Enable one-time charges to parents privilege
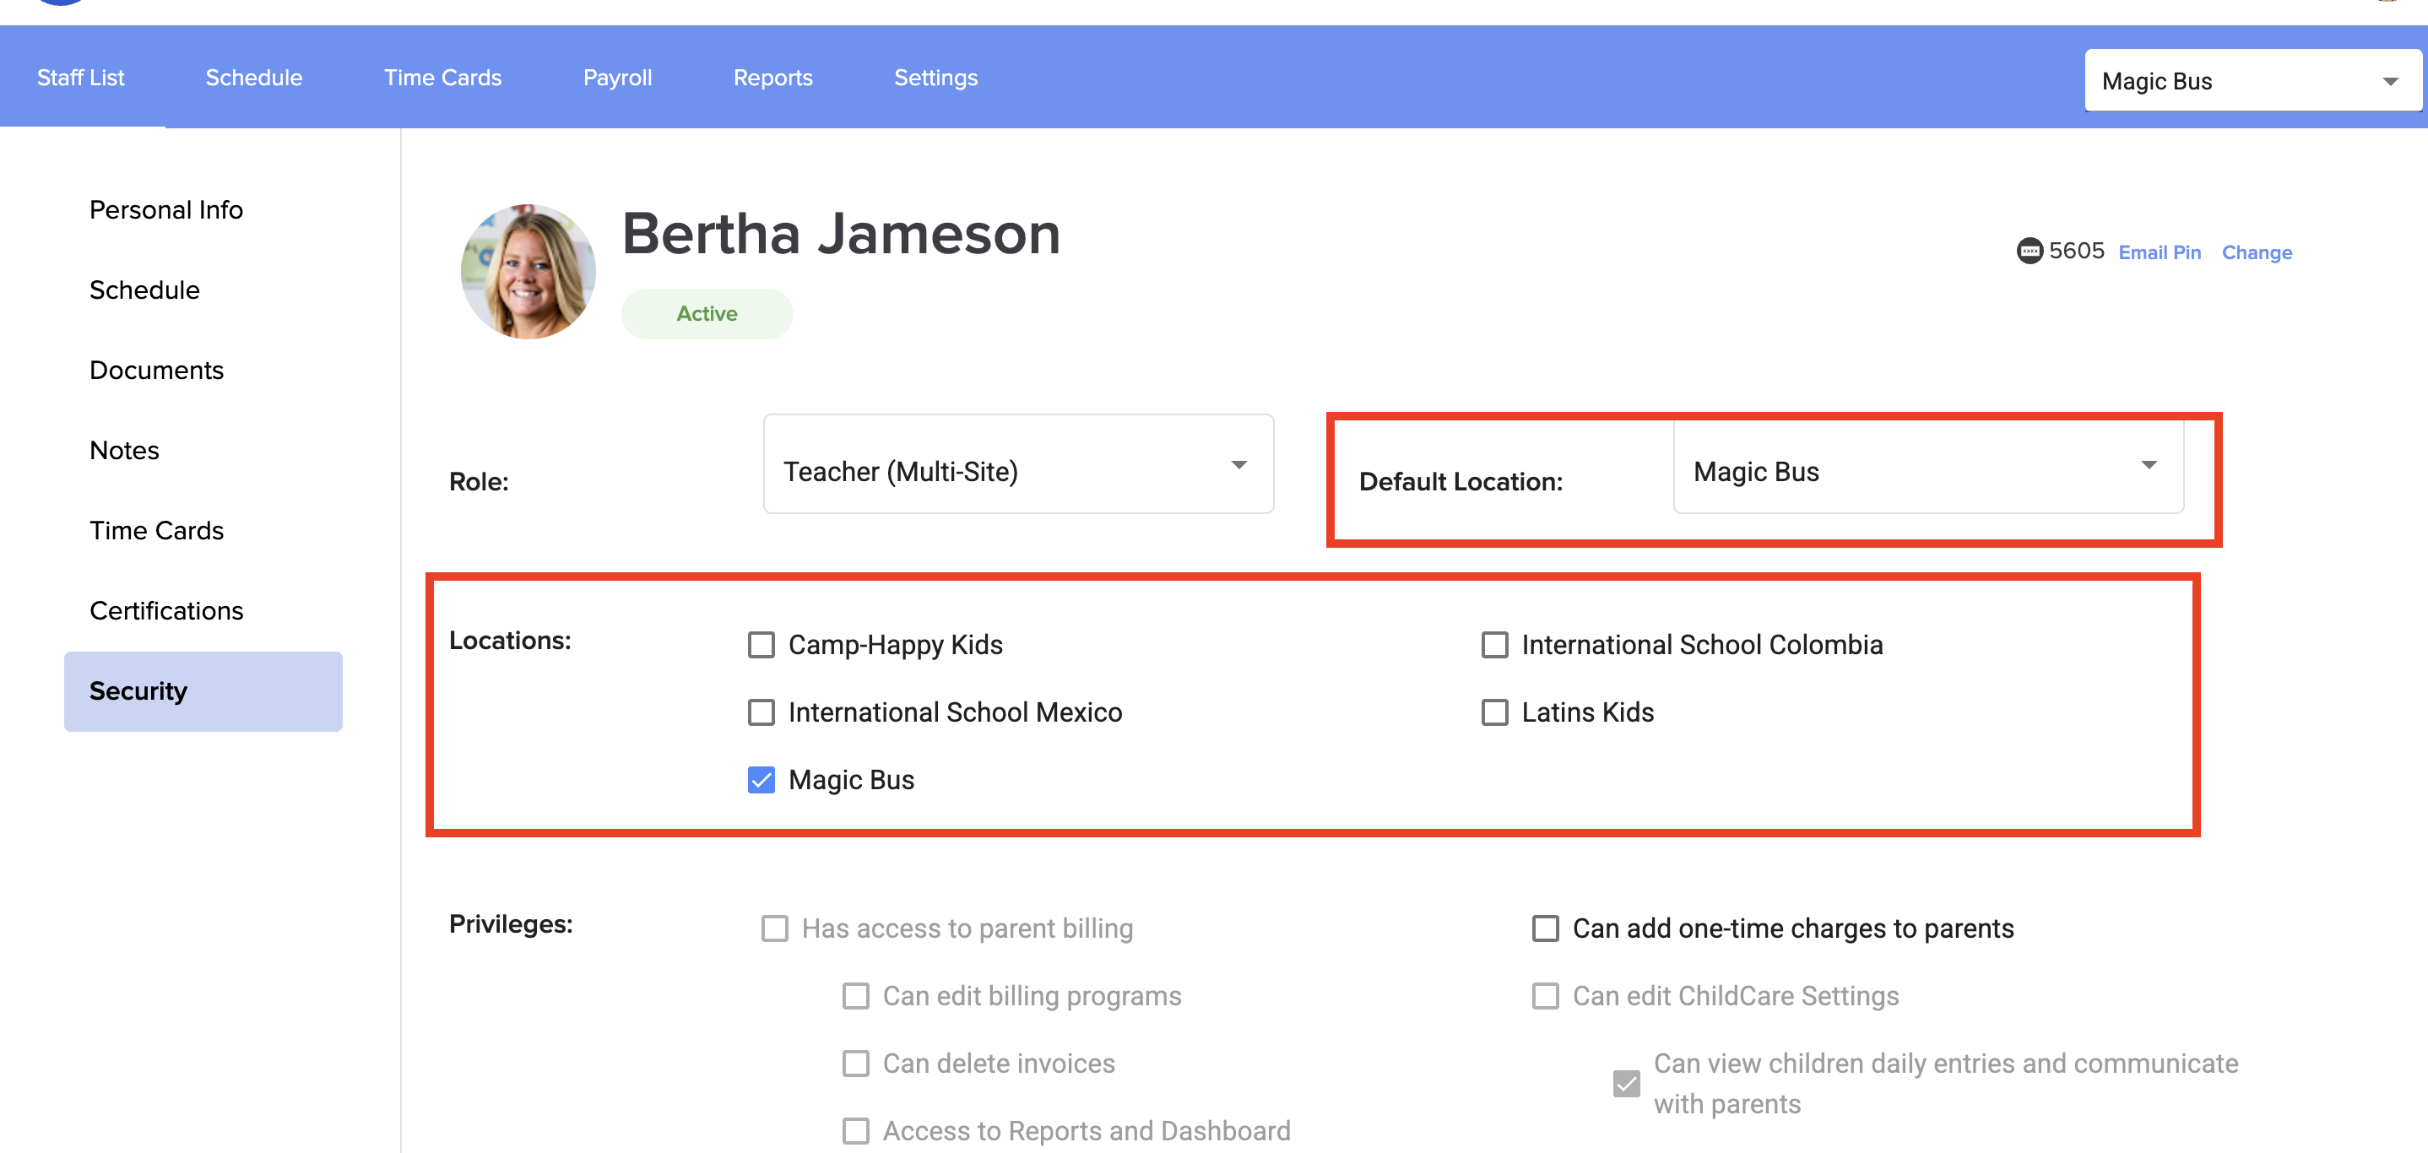 point(1545,928)
